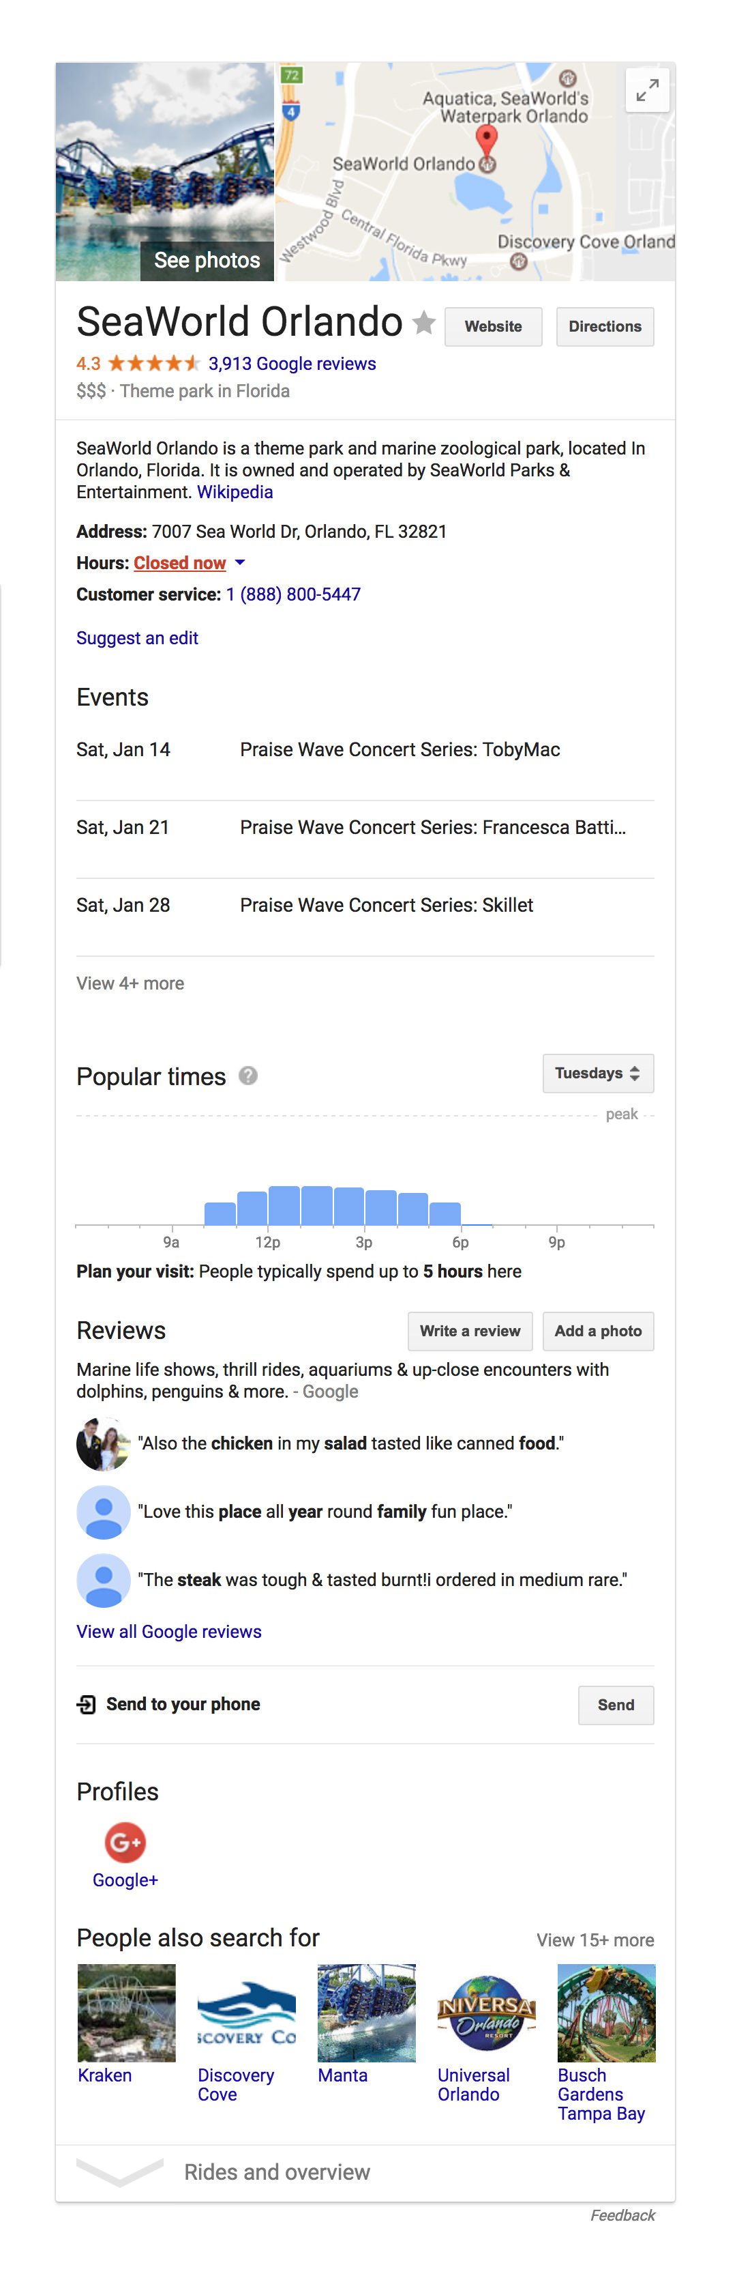
Task: Click Write a review button
Action: click(470, 1331)
